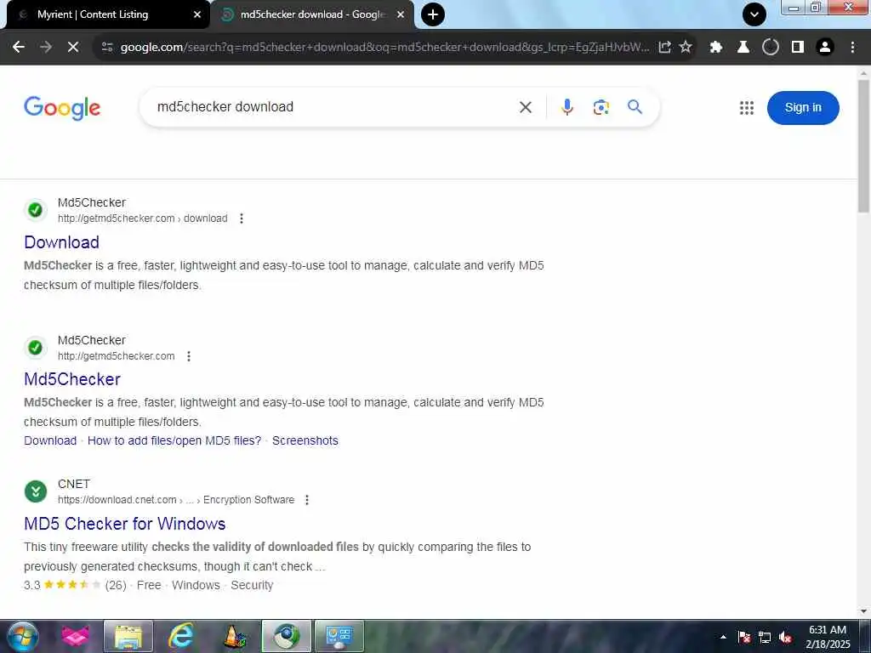Screen dimensions: 871x653
Task: Open the tab search dropdown
Action: (x=754, y=14)
